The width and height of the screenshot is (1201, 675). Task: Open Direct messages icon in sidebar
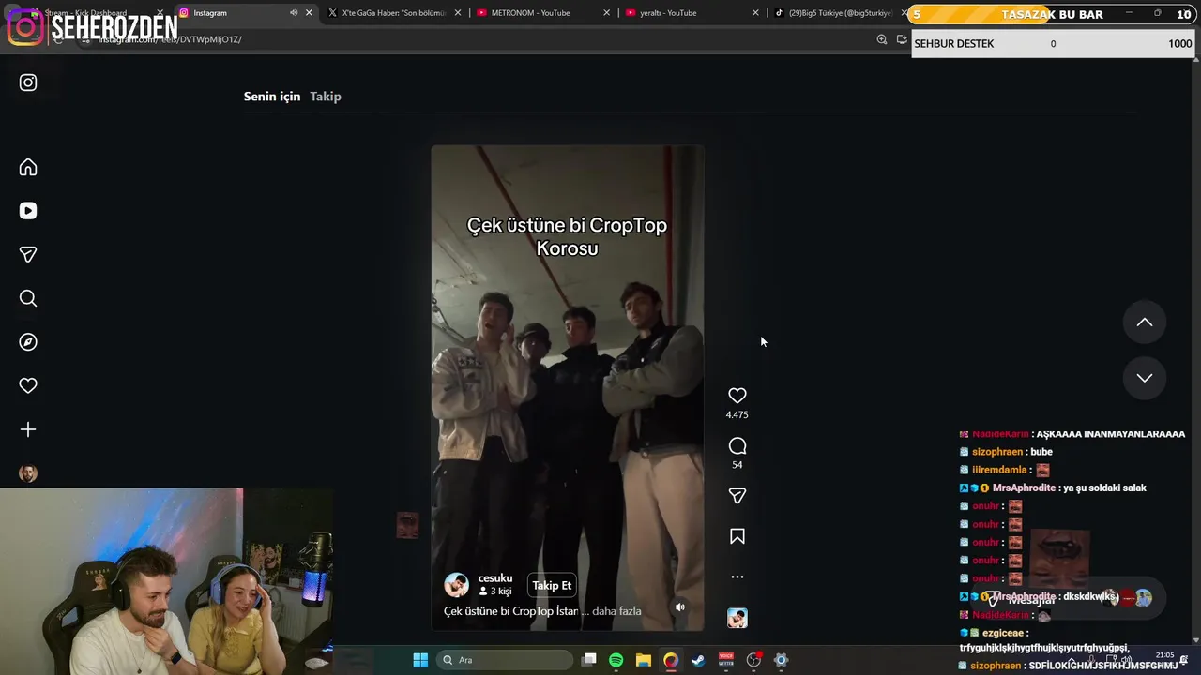pos(28,254)
